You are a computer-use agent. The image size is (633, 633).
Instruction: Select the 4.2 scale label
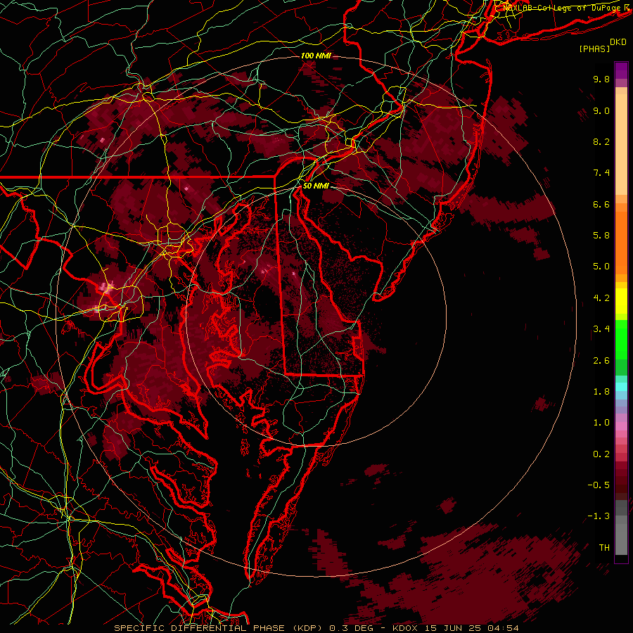tap(601, 298)
